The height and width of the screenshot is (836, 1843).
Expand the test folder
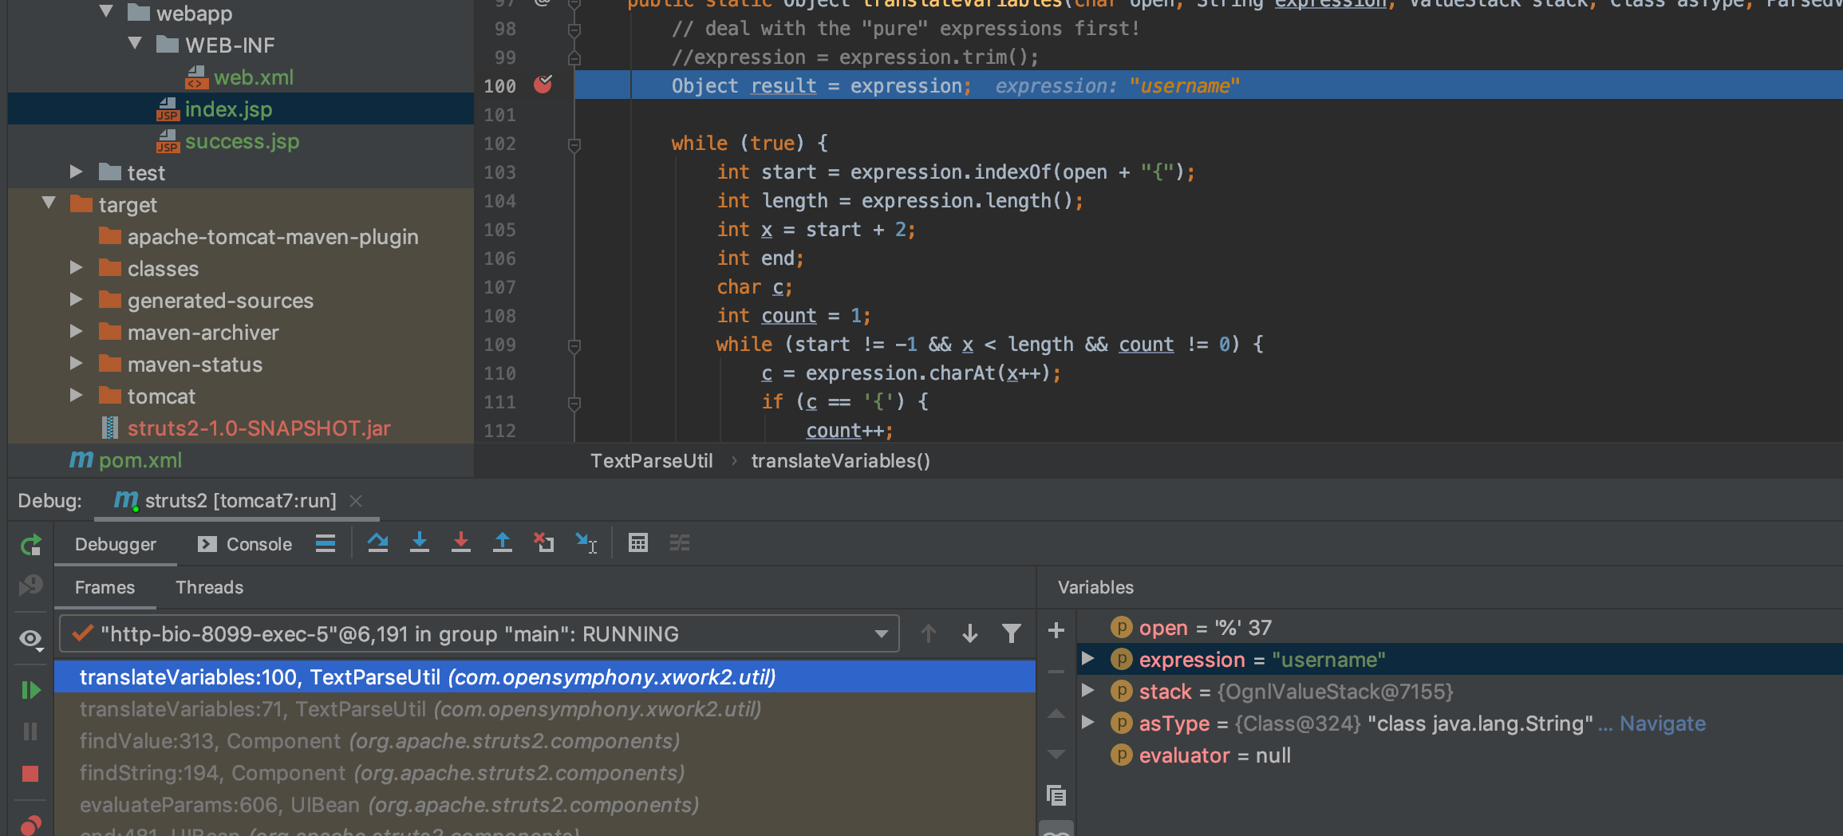pos(76,172)
